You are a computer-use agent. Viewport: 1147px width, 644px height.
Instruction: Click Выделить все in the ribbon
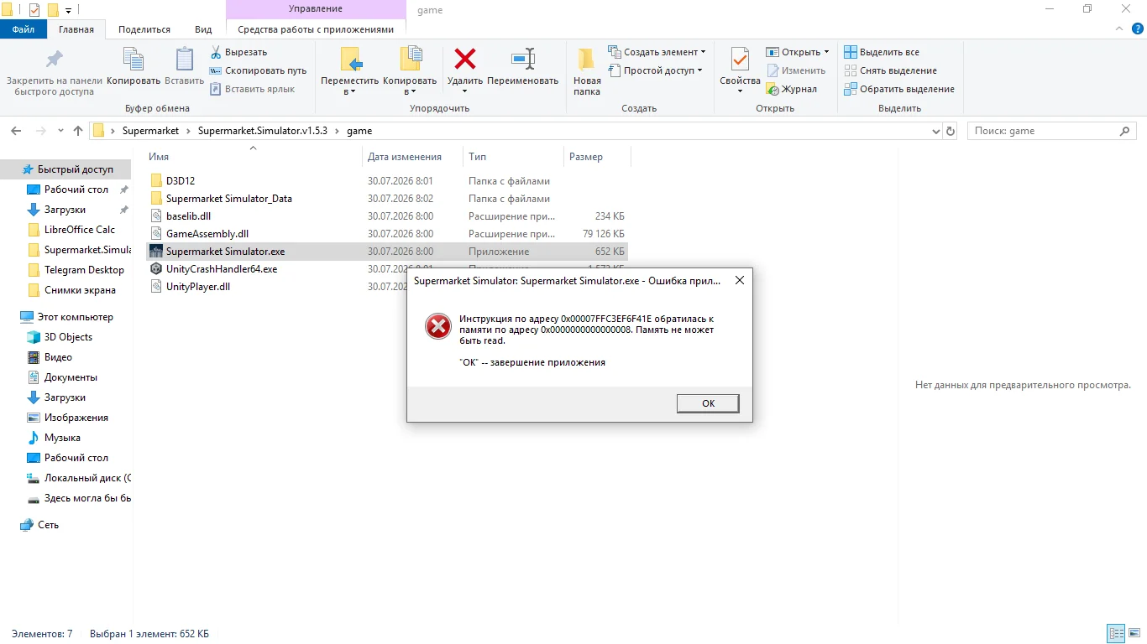pos(882,52)
